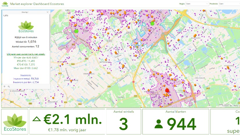
Task: Select the red store marker on the map
Action: 167,91
